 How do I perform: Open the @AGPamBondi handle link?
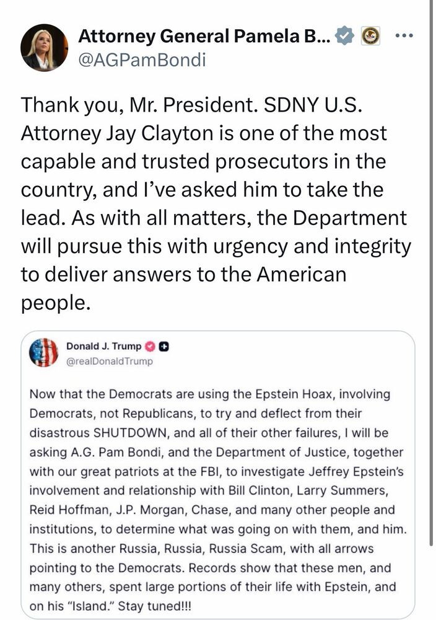pyautogui.click(x=142, y=60)
